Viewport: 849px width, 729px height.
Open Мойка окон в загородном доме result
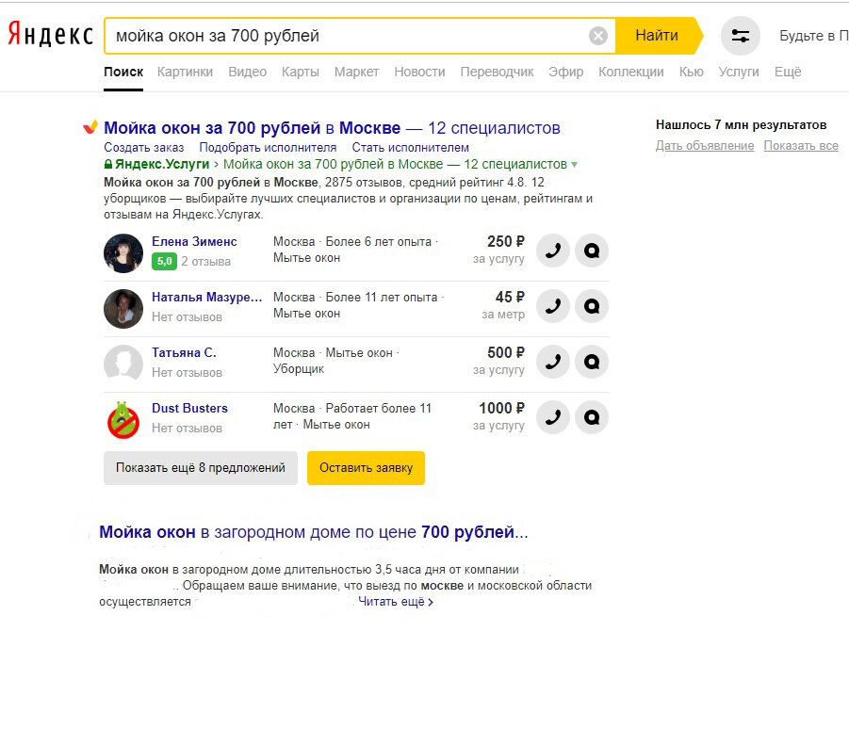[314, 532]
